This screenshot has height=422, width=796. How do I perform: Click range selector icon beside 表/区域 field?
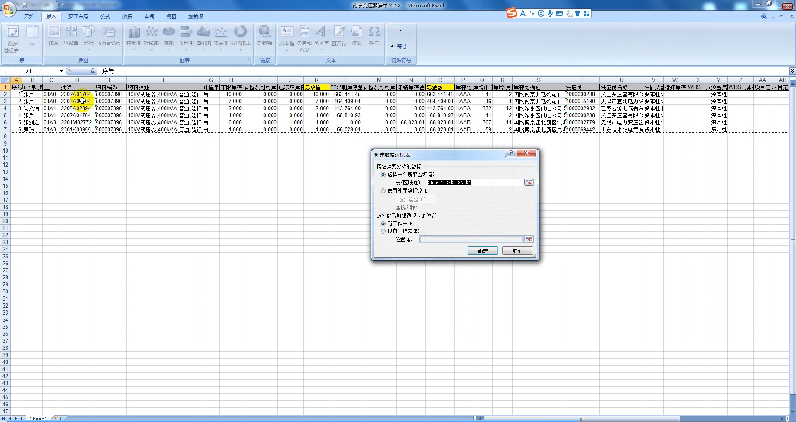click(529, 182)
